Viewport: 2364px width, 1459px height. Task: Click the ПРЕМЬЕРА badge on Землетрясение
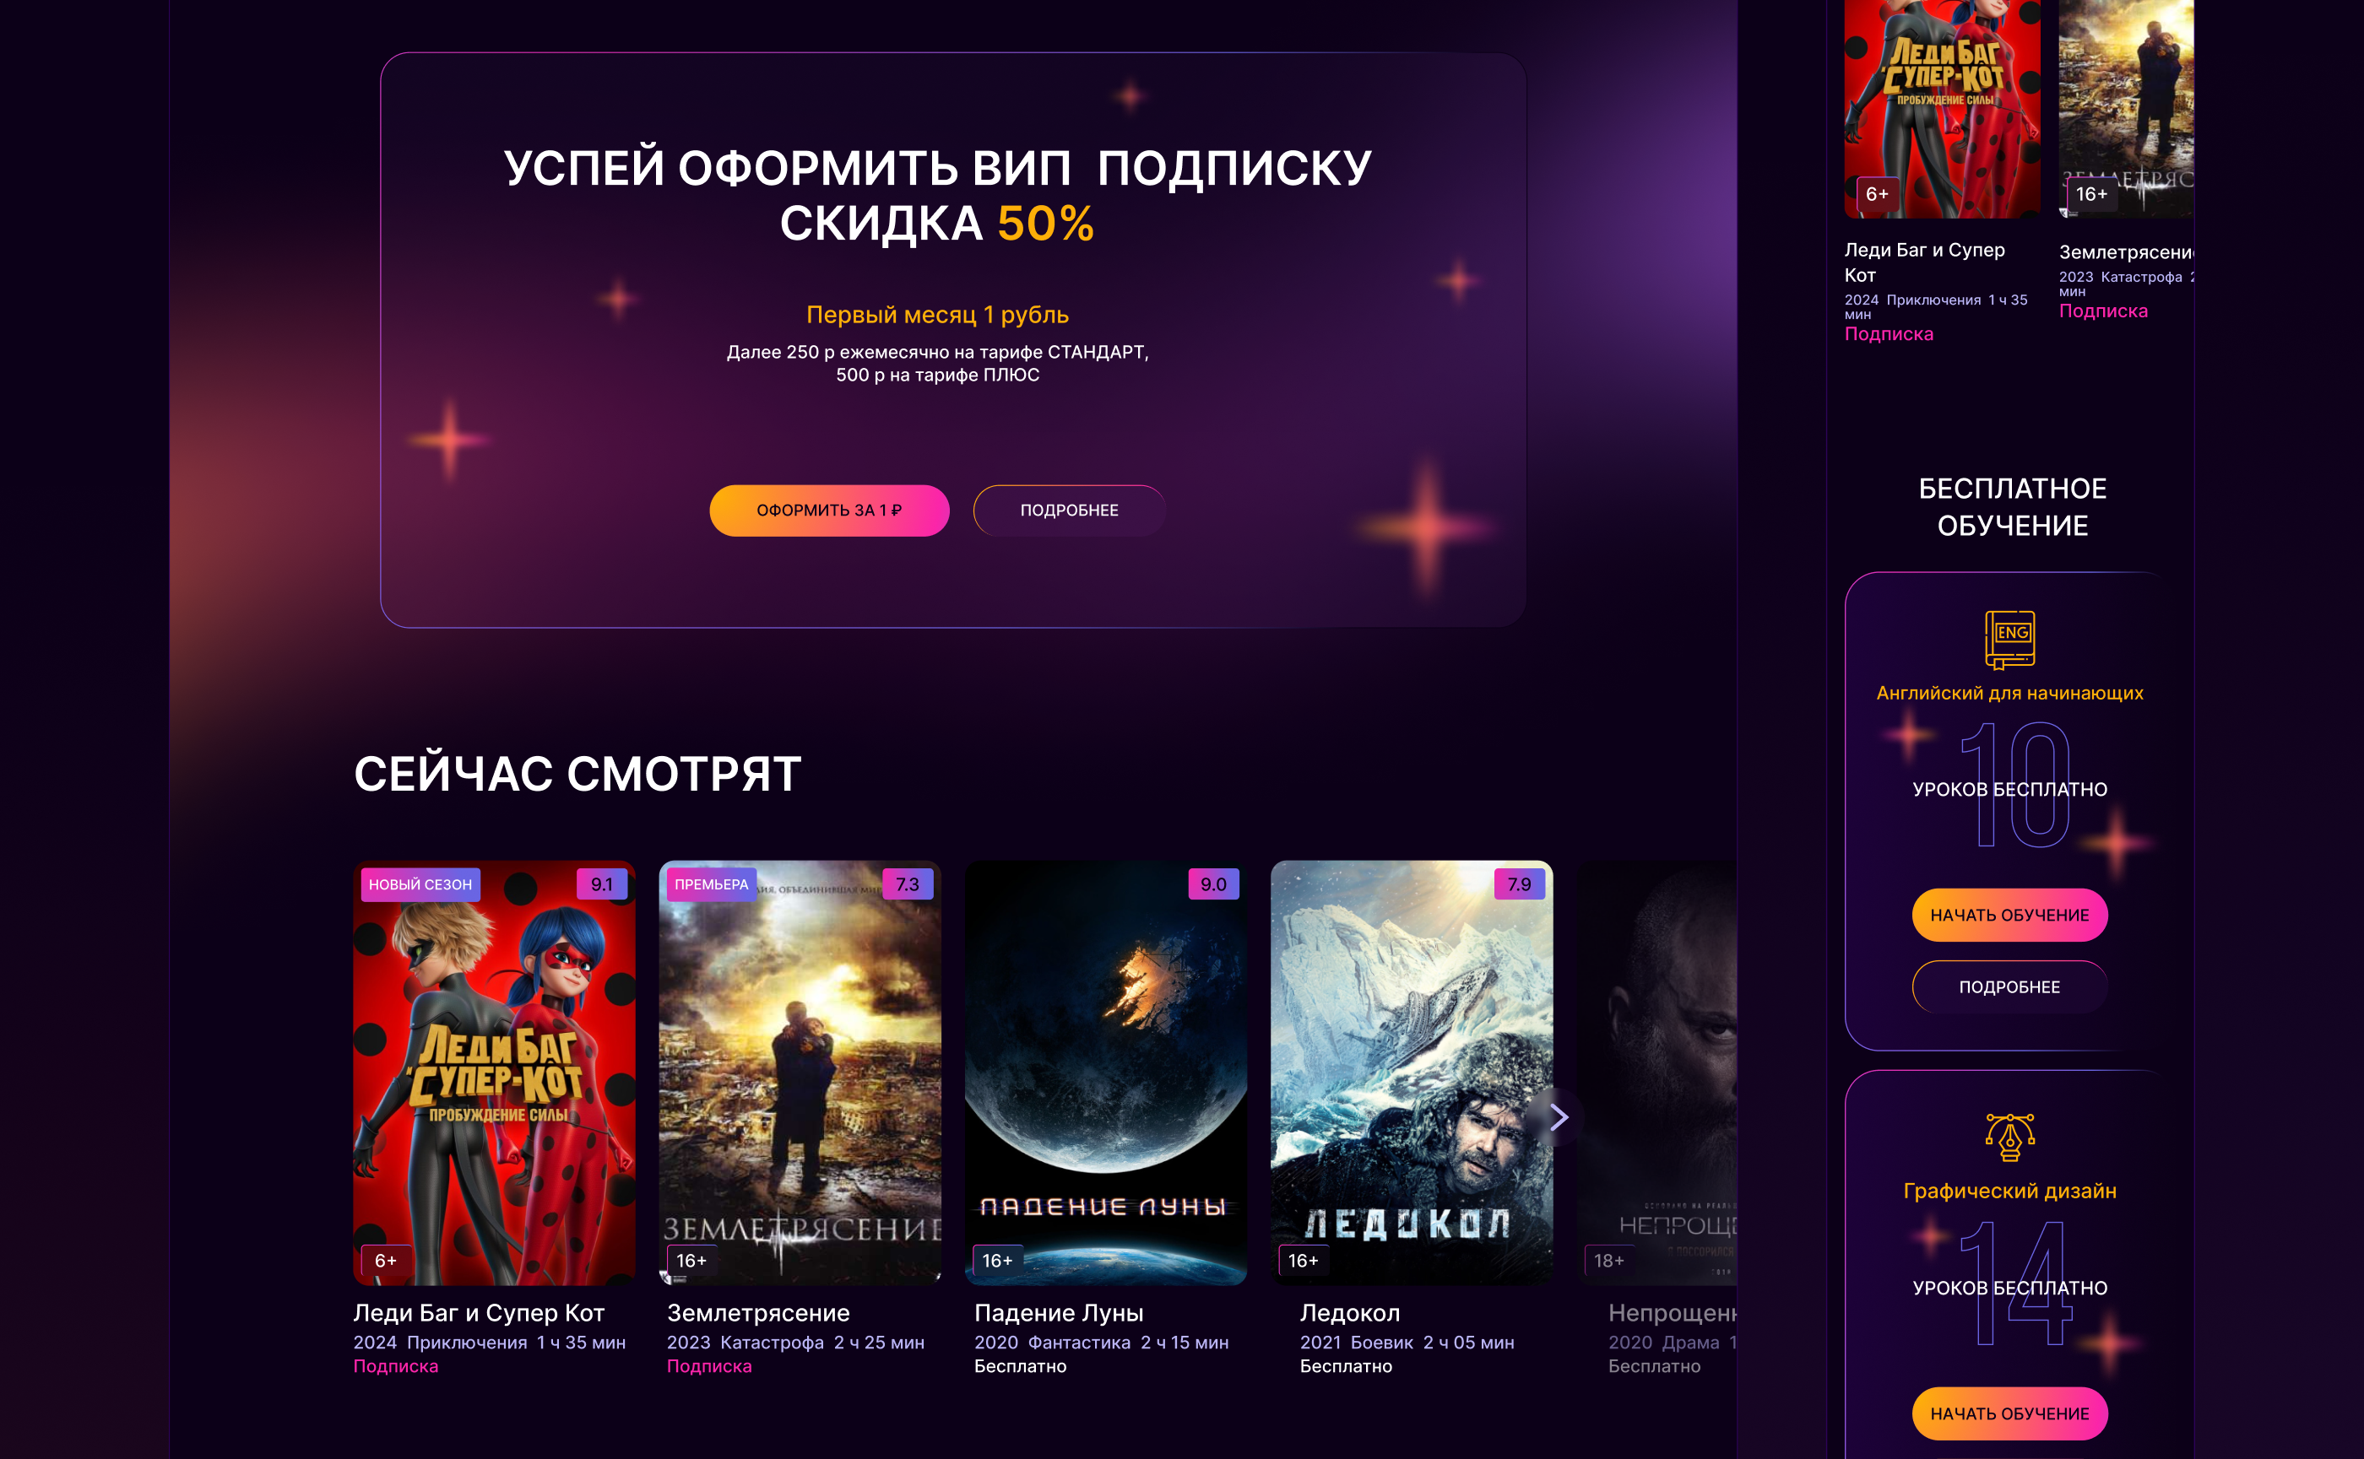tap(712, 884)
